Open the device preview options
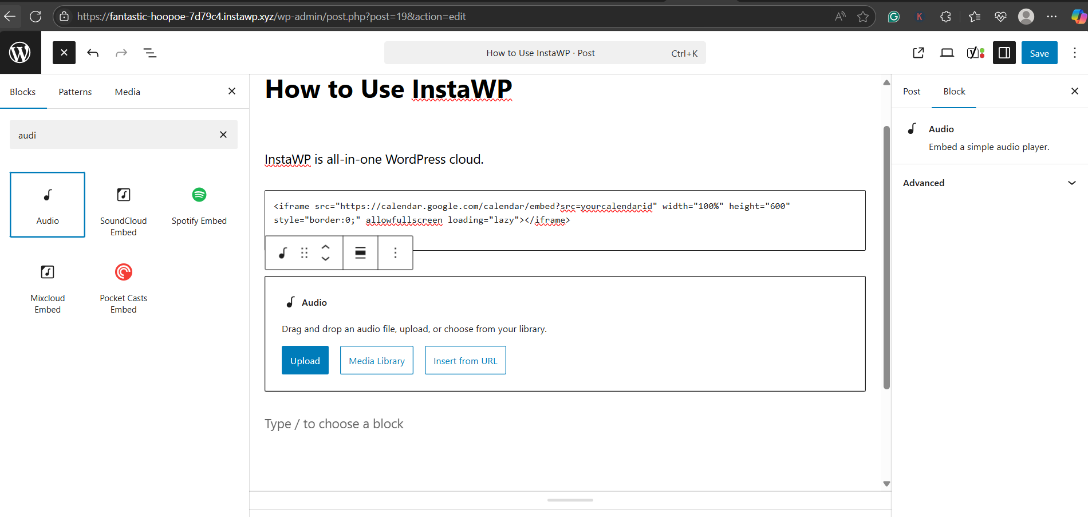 point(947,53)
